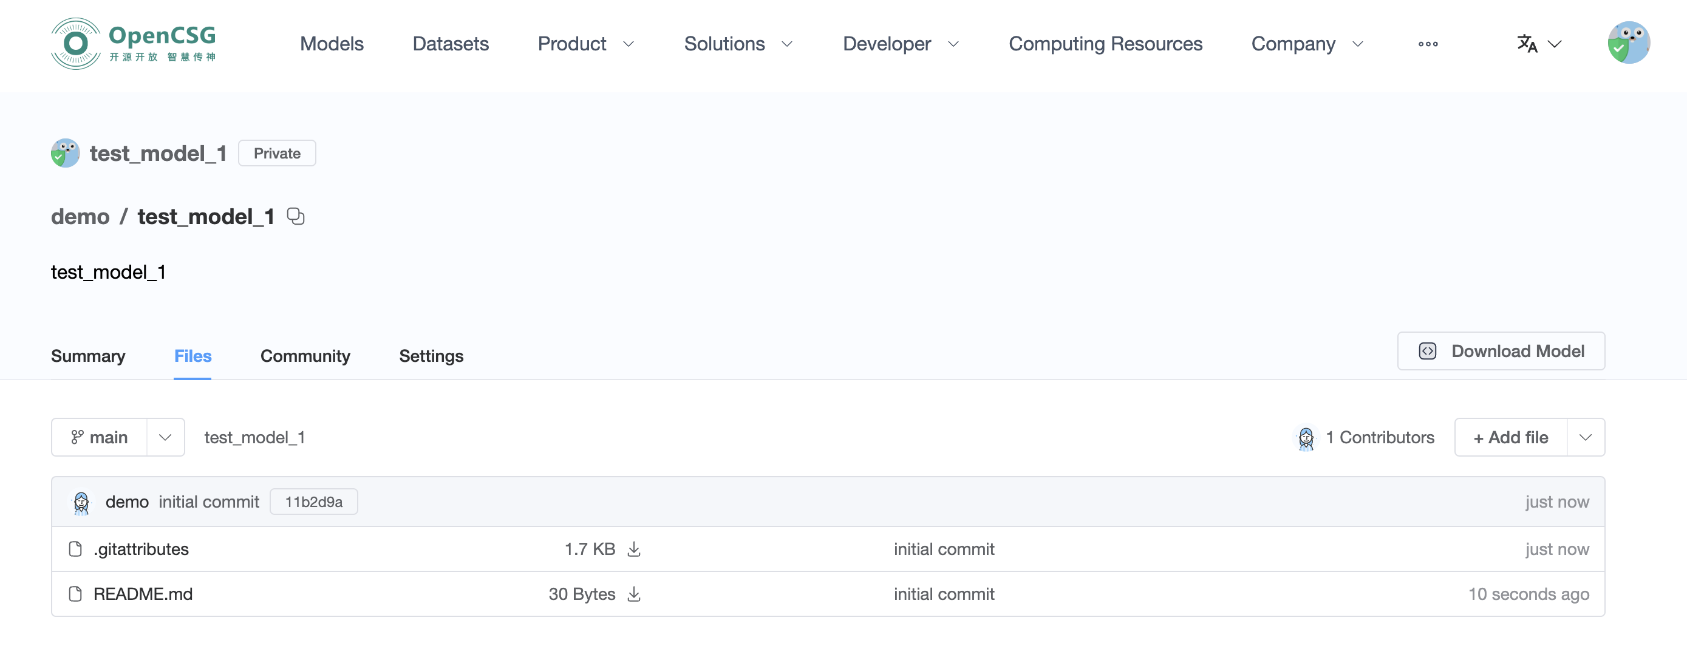This screenshot has width=1687, height=657.
Task: Expand the main branch dropdown
Action: 165,438
